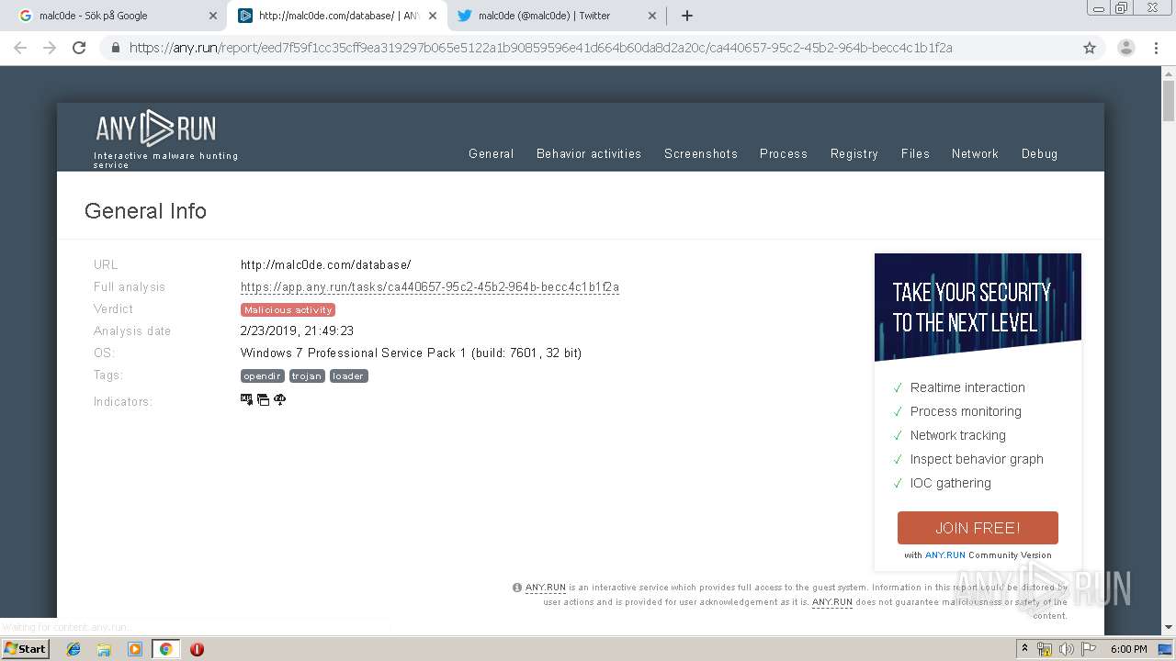Screen dimensions: 1176x661
Task: Click the analysis date 2/23/2019, 21:49:23
Action: click(x=297, y=330)
